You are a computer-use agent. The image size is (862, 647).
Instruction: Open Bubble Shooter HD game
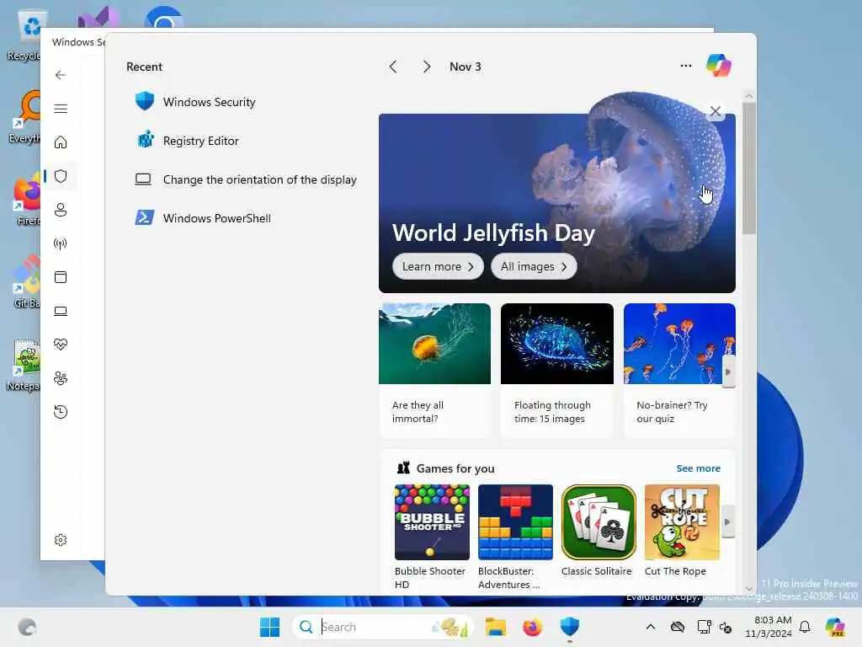(x=432, y=537)
